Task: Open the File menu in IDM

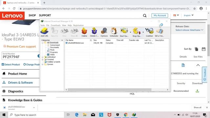Action: (x=48, y=25)
